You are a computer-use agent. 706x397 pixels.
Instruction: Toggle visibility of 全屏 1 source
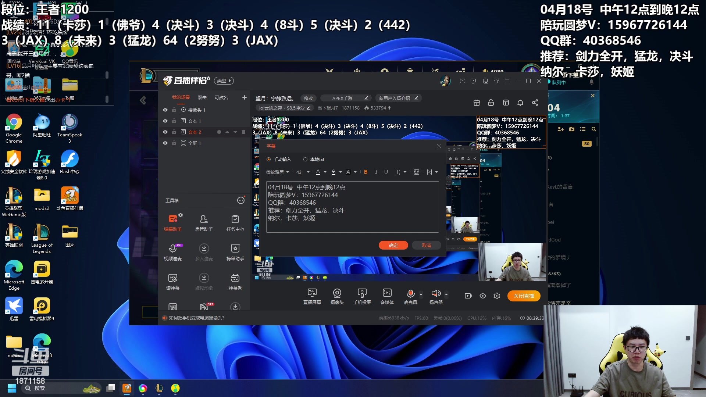pos(165,143)
